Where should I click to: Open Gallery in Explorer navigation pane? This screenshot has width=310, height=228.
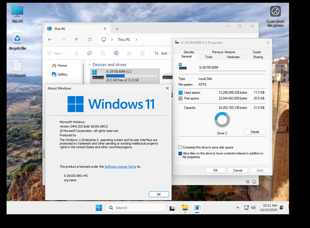[60, 74]
